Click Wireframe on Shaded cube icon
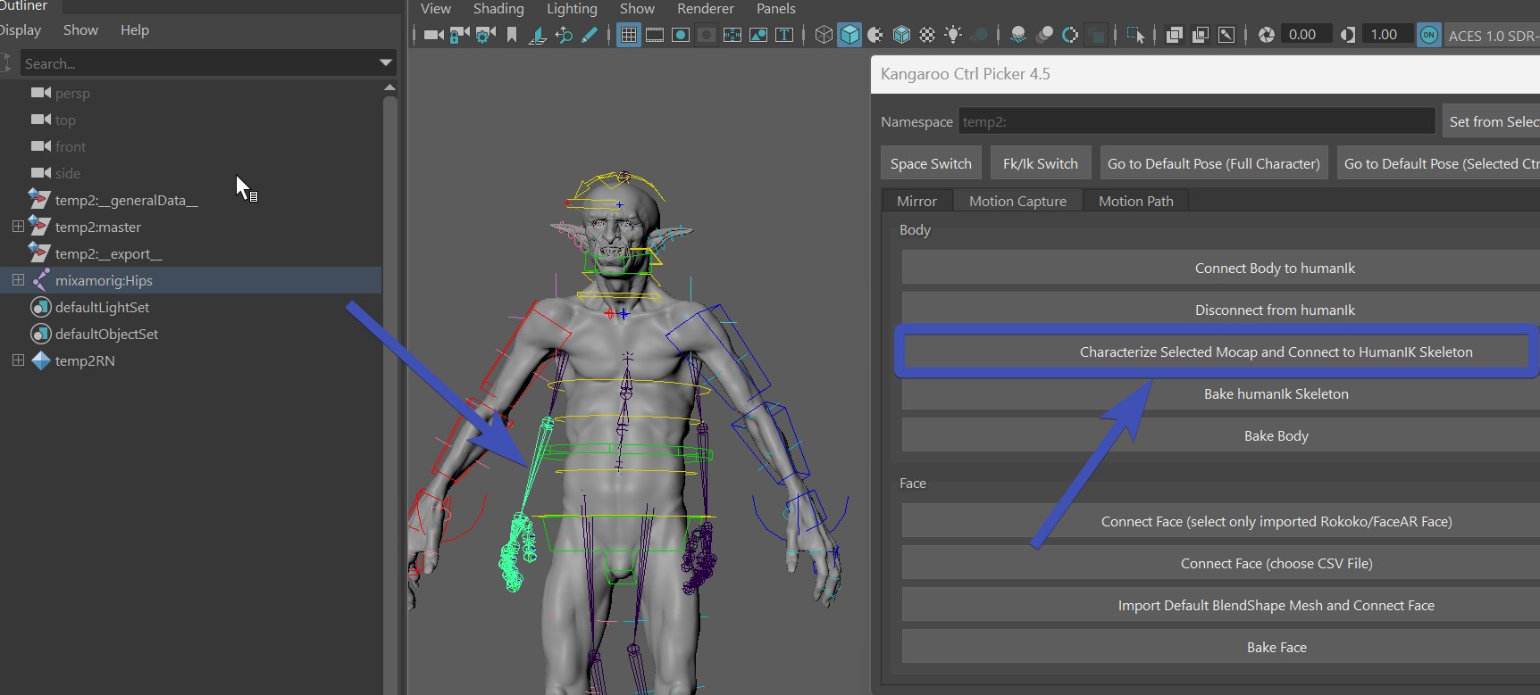This screenshot has width=1540, height=695. [901, 35]
